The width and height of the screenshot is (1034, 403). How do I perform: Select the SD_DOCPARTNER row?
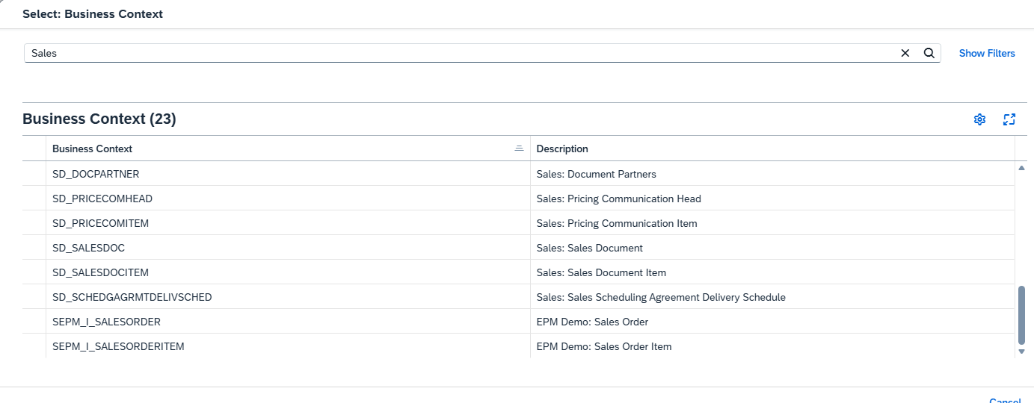[96, 174]
